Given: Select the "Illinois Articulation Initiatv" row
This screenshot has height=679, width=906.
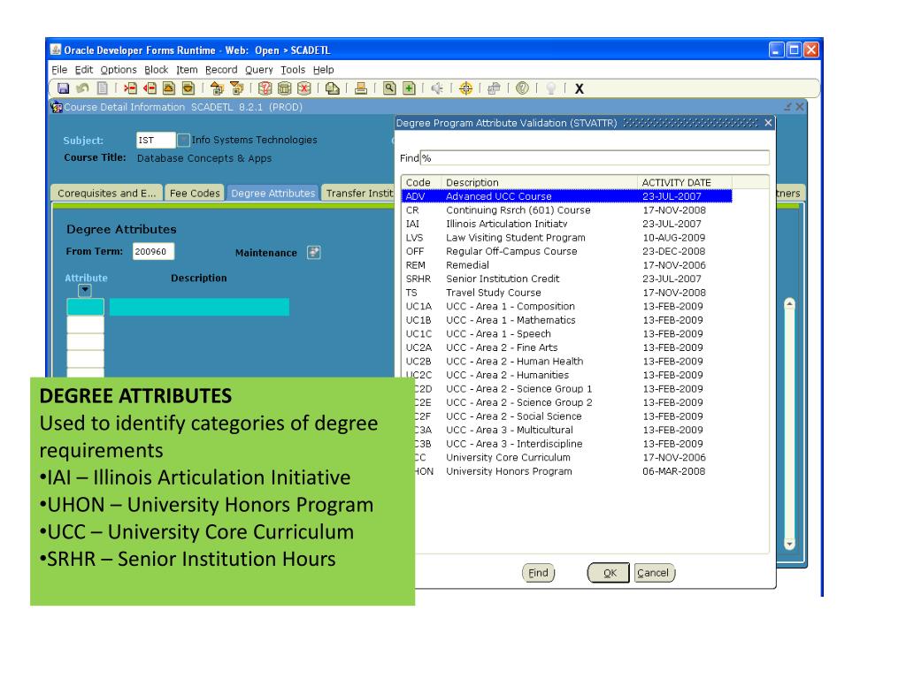Looking at the screenshot, I should click(x=567, y=224).
